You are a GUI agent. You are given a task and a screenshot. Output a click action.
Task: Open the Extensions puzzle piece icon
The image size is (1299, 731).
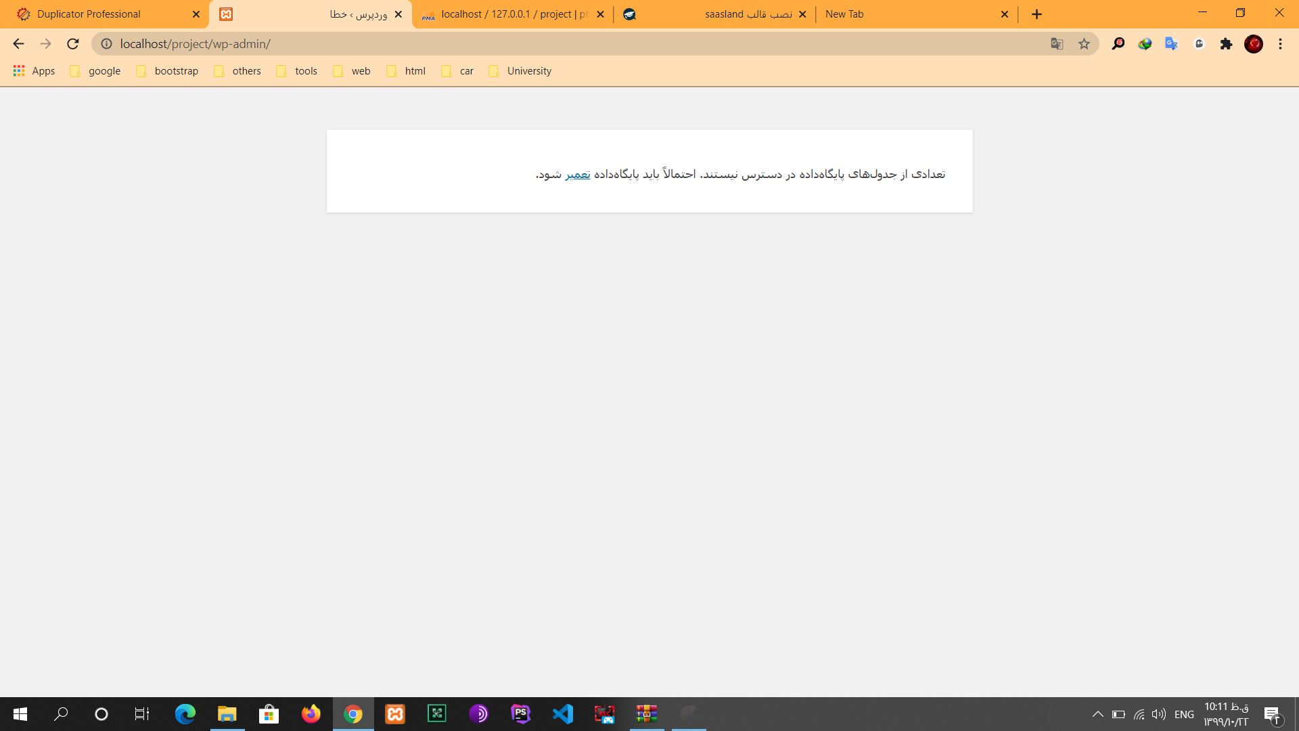coord(1226,44)
